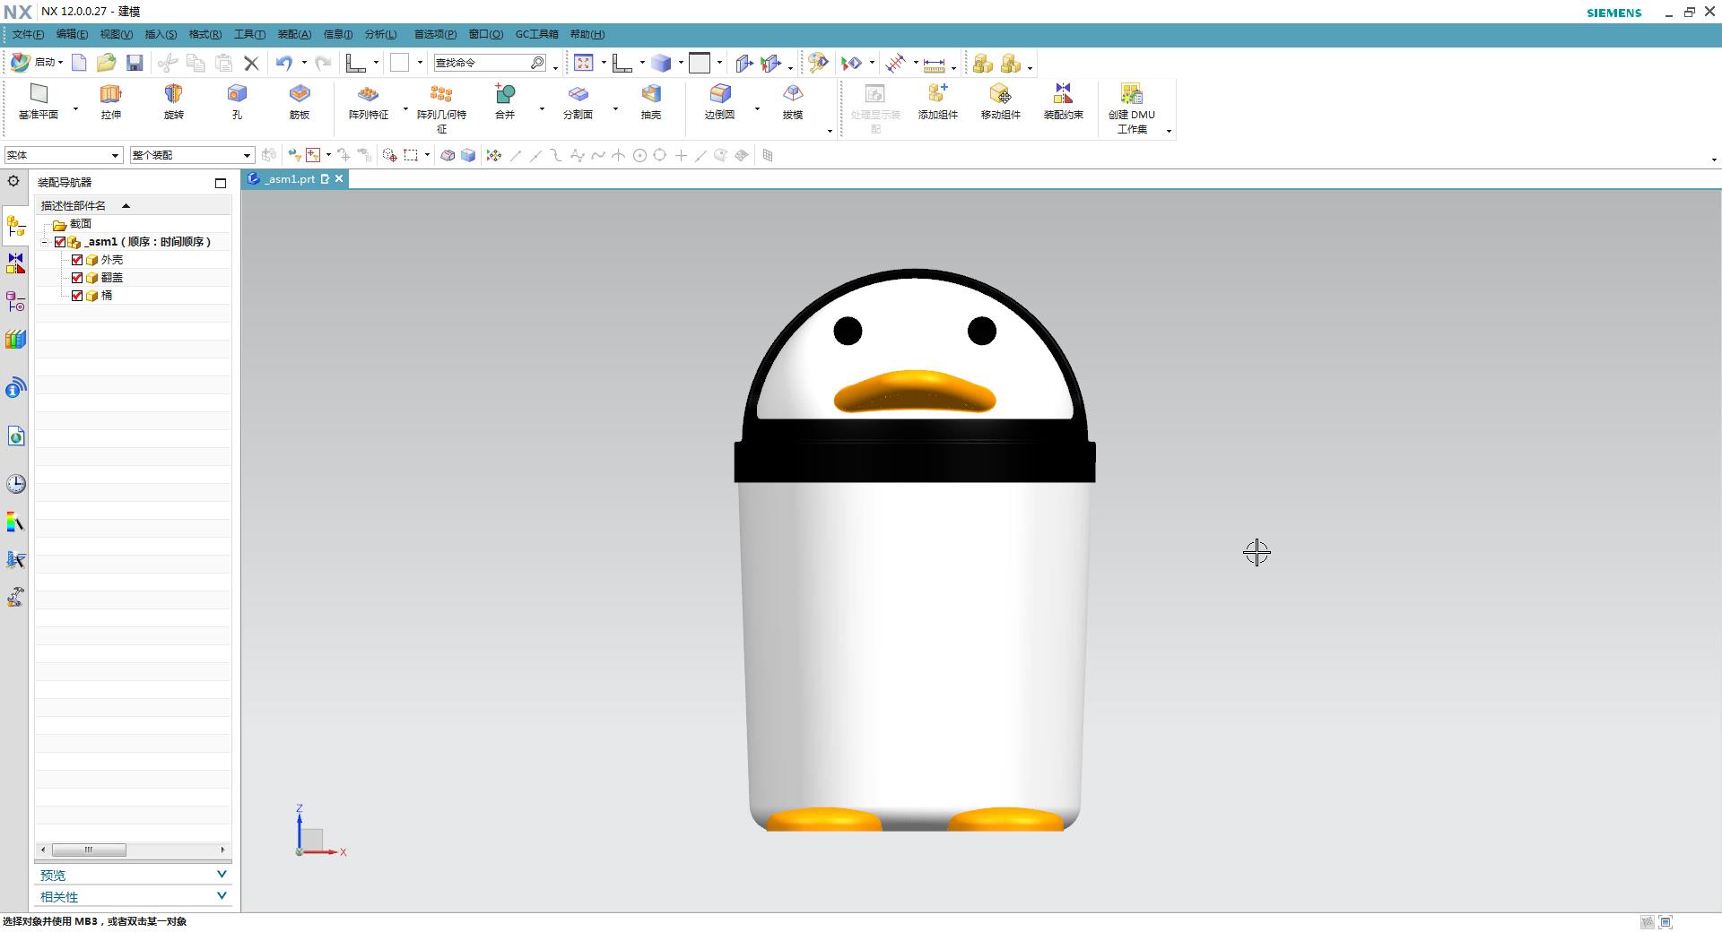Toggle the _asm1 assembly checkbox

pos(60,242)
